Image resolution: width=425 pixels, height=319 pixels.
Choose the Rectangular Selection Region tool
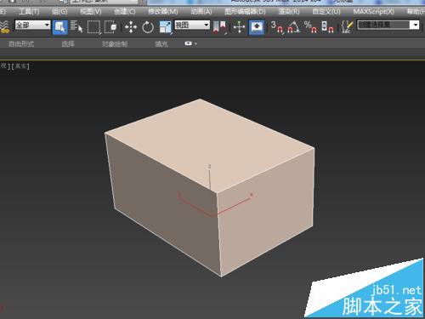93,27
